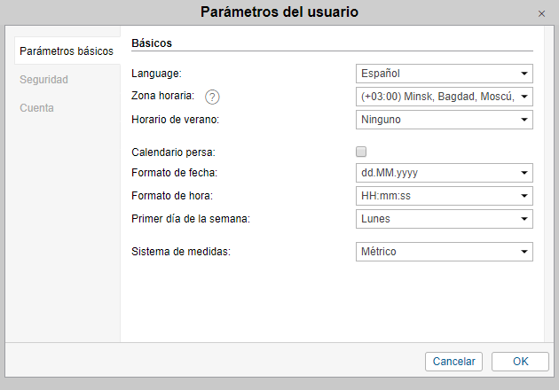Open Primer día de la semana dropdown
Image resolution: width=559 pixels, height=390 pixels.
pos(445,219)
